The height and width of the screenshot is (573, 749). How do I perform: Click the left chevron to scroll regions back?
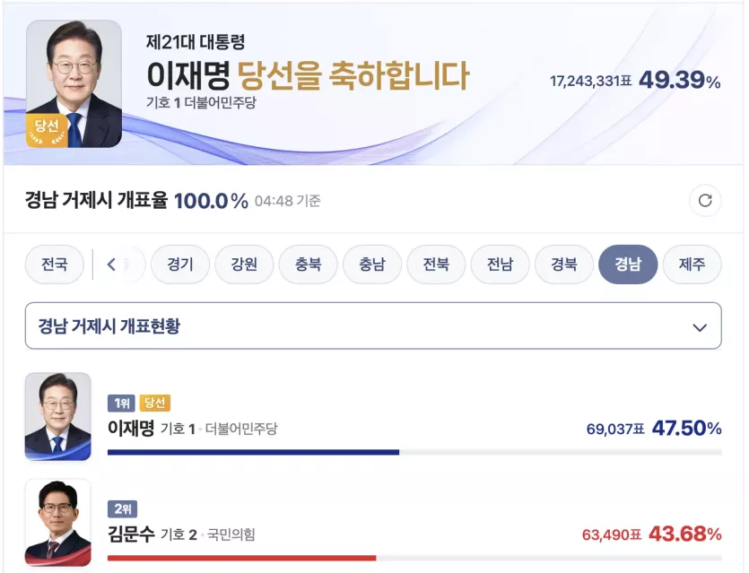pos(111,264)
